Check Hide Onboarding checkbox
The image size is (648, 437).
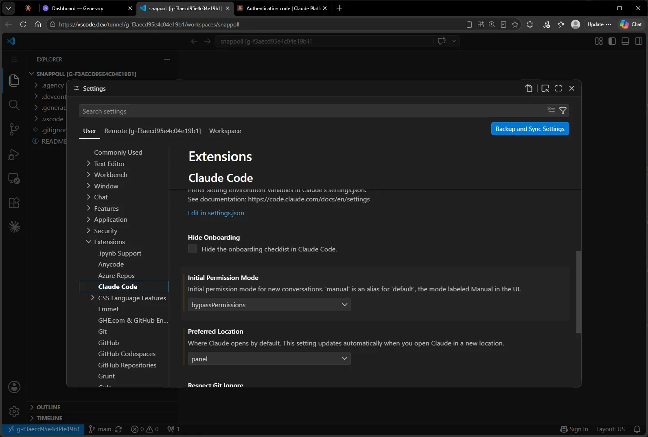pyautogui.click(x=193, y=249)
